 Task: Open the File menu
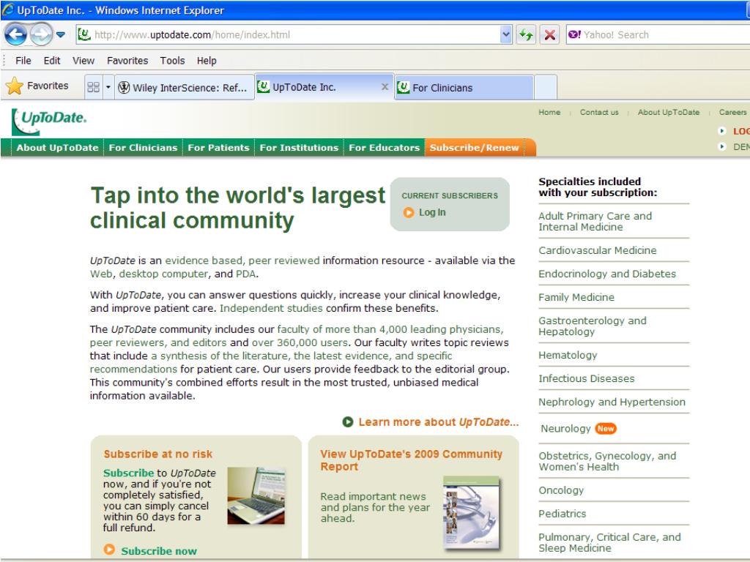pyautogui.click(x=23, y=61)
